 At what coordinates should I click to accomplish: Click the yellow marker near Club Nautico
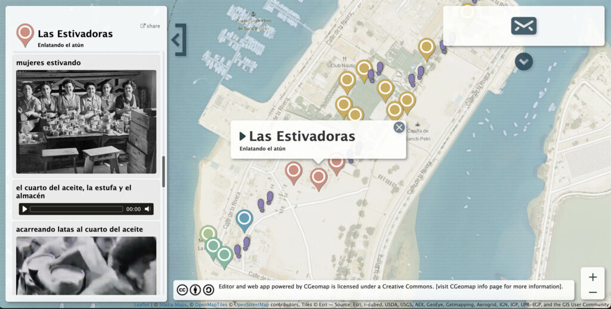tap(347, 81)
